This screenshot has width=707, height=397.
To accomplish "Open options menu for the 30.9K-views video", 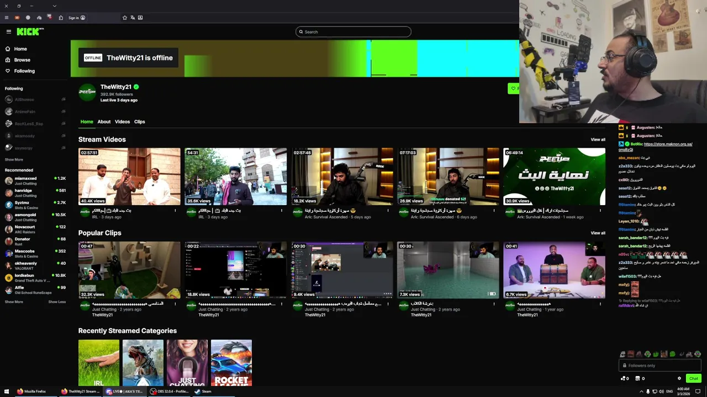I will (600, 211).
